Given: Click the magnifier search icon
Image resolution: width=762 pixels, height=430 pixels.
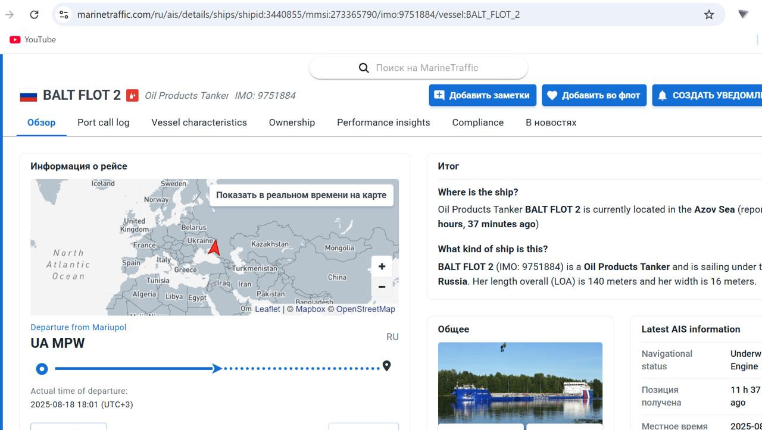Looking at the screenshot, I should 364,68.
